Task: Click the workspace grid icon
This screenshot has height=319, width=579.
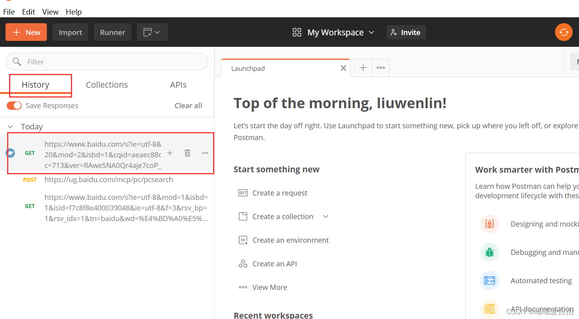Action: (x=297, y=32)
